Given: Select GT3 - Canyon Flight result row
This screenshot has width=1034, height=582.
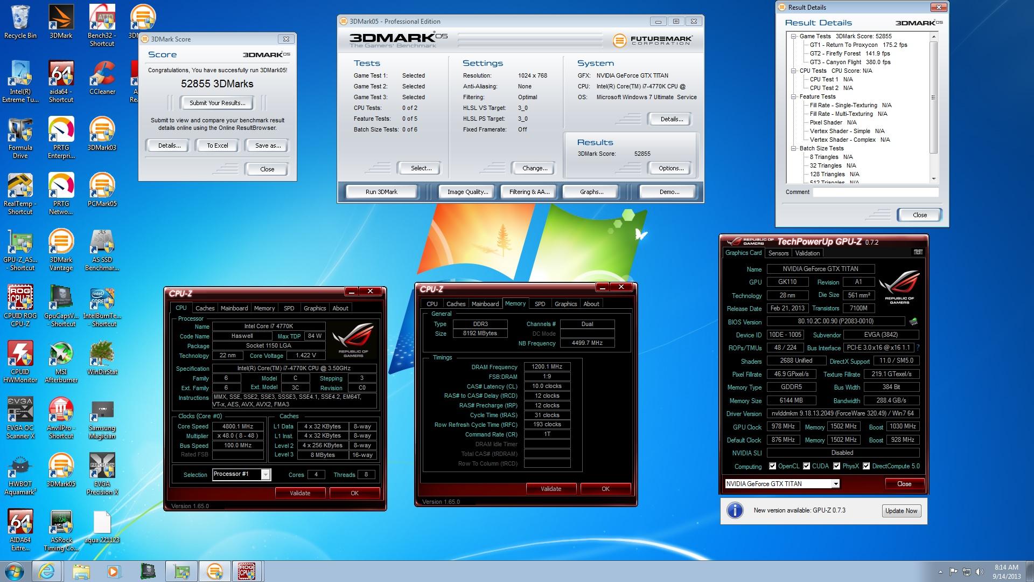Looking at the screenshot, I should 850,62.
